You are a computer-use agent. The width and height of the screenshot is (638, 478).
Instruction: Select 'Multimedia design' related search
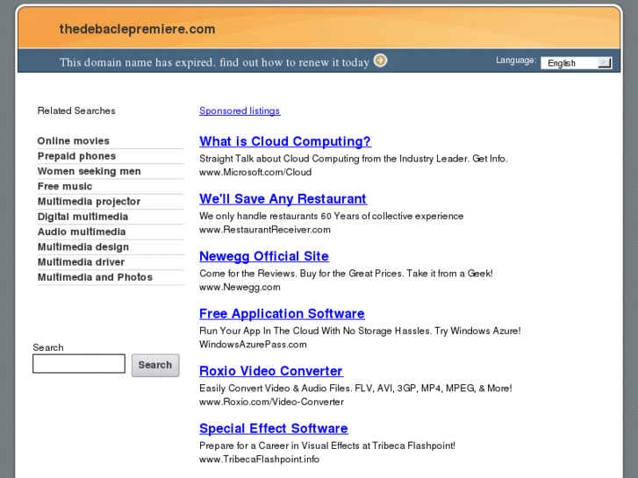pos(83,247)
